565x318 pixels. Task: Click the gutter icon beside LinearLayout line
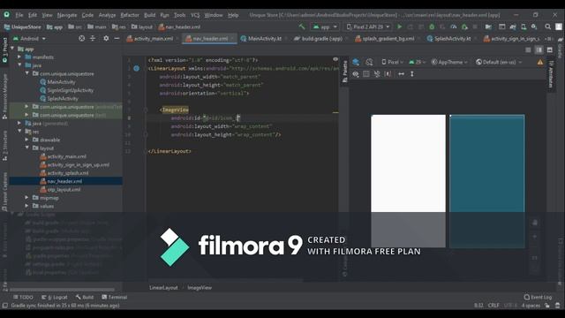click(x=137, y=68)
